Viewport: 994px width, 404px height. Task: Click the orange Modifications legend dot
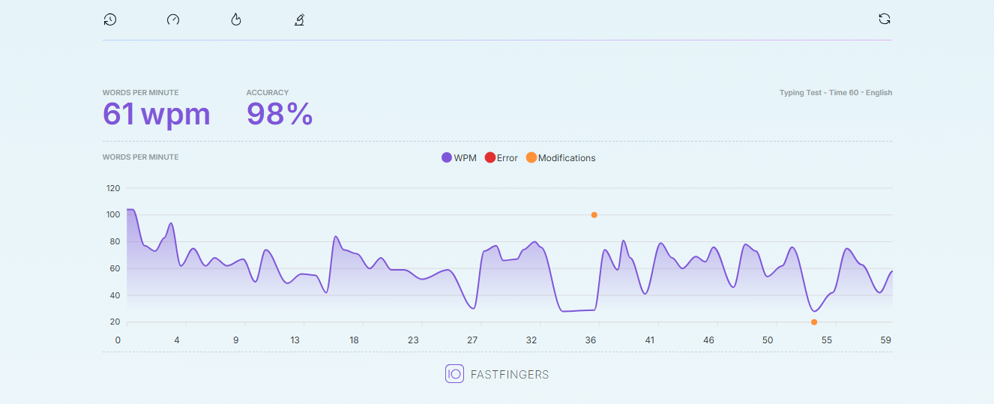tap(531, 157)
